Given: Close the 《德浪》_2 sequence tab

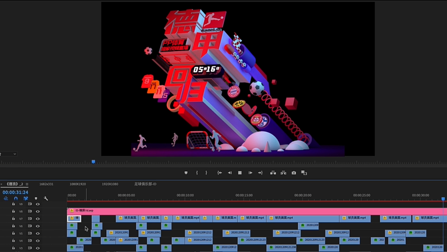Looking at the screenshot, I should (2, 184).
